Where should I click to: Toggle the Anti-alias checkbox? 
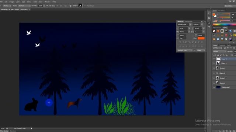point(47,6)
